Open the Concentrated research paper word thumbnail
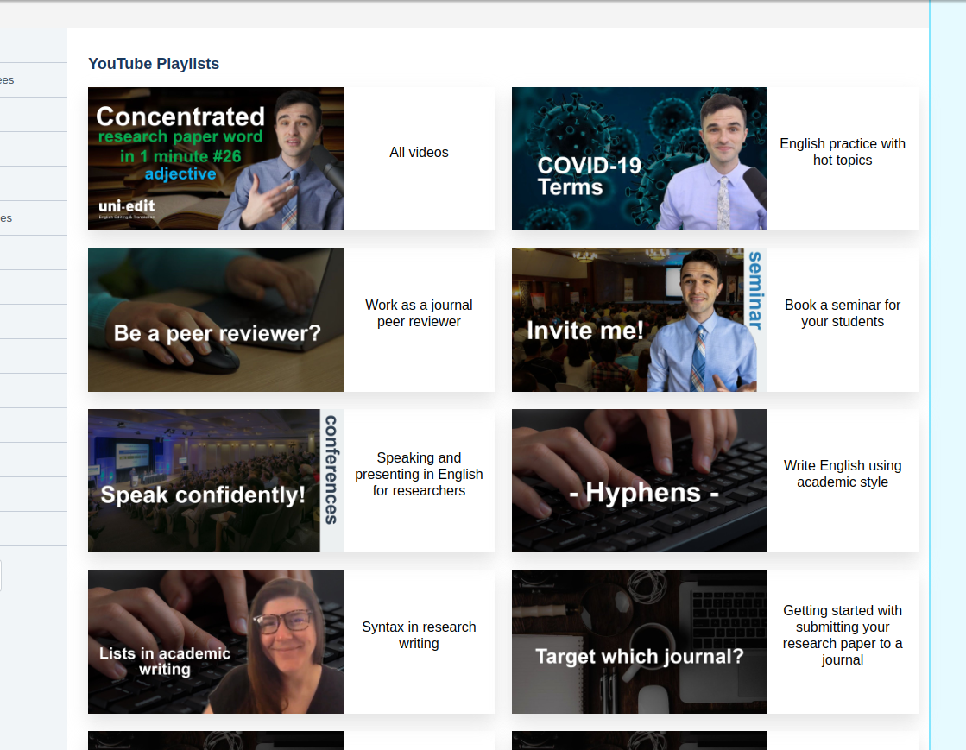966x750 pixels. pyautogui.click(x=216, y=159)
